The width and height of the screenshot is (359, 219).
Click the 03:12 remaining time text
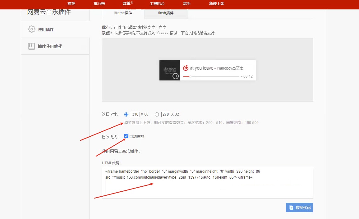tap(248, 76)
